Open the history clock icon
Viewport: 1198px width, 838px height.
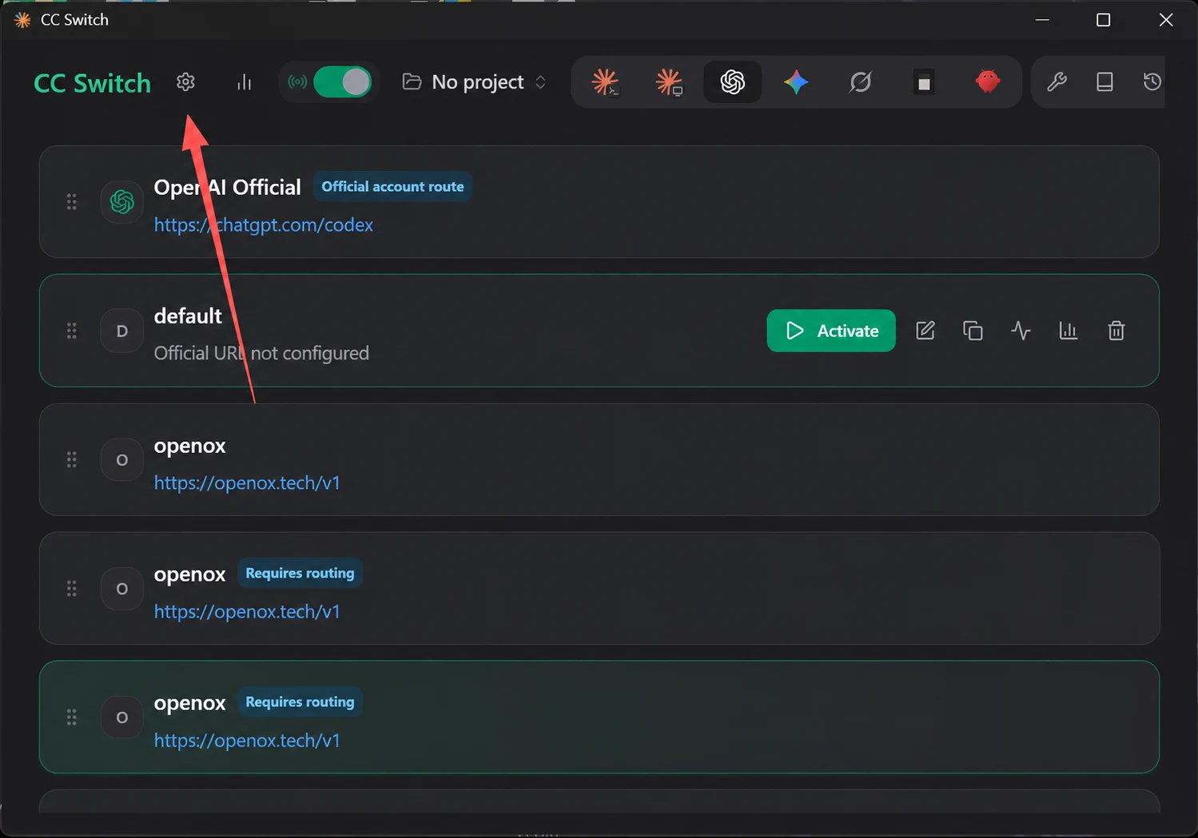click(x=1152, y=81)
